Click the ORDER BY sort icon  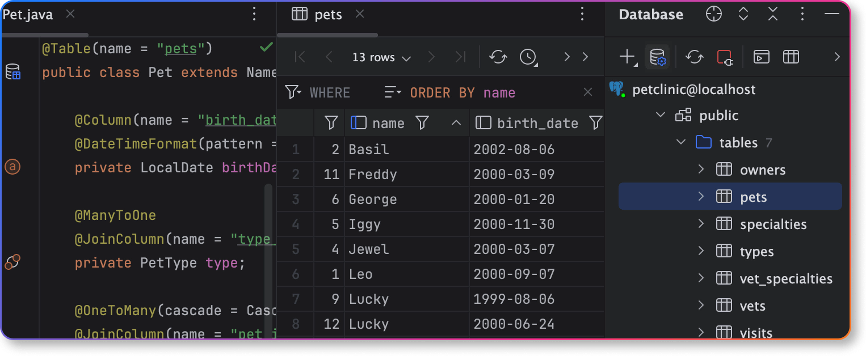pos(393,92)
